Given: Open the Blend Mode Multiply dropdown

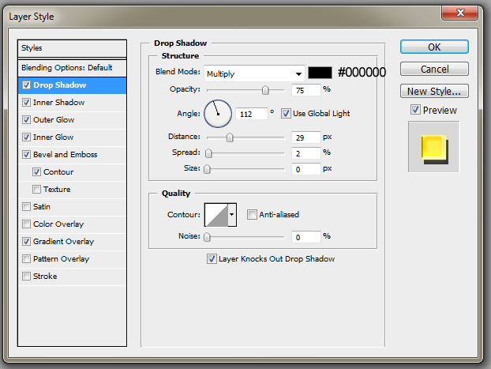Looking at the screenshot, I should click(254, 73).
